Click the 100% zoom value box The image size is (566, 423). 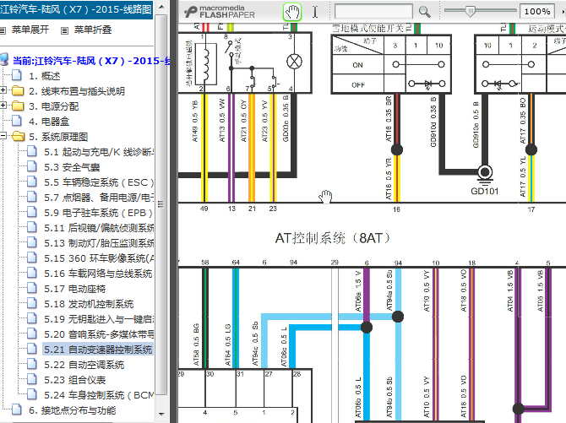point(537,12)
